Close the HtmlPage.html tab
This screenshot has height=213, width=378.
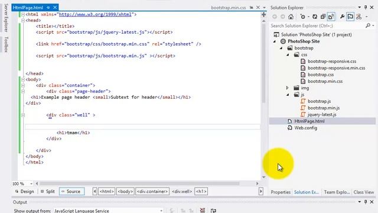pos(55,8)
